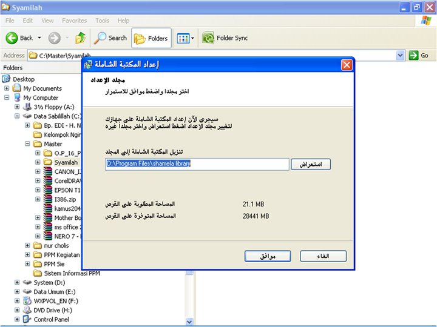Collapse My Computer tree node
The image size is (437, 327).
coord(7,97)
